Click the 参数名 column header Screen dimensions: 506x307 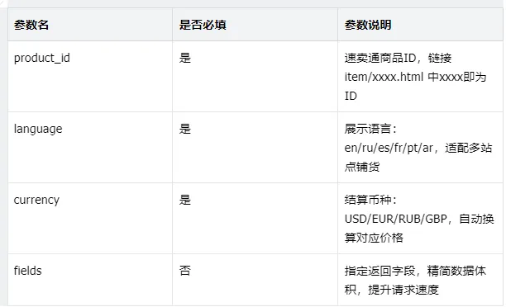(31, 25)
